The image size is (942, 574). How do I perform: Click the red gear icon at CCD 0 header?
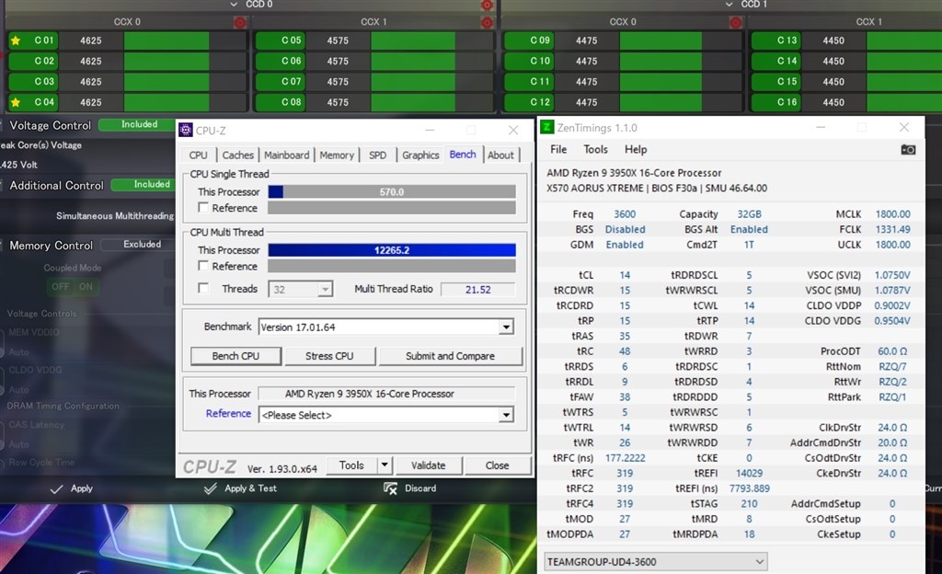487,5
